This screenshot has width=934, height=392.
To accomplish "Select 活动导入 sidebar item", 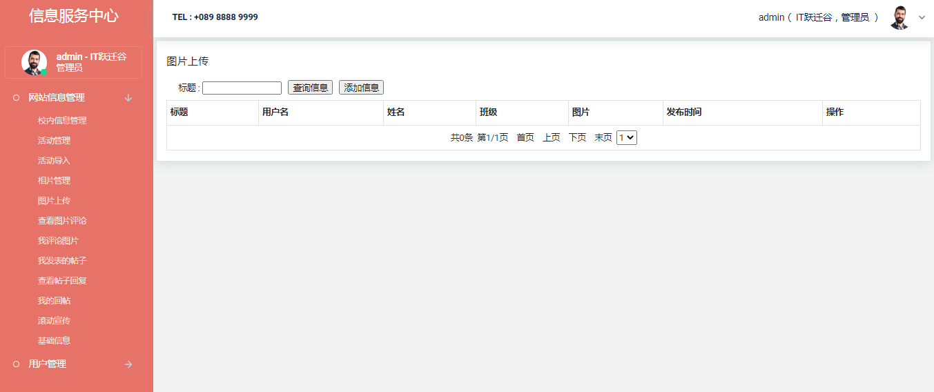I will click(54, 160).
